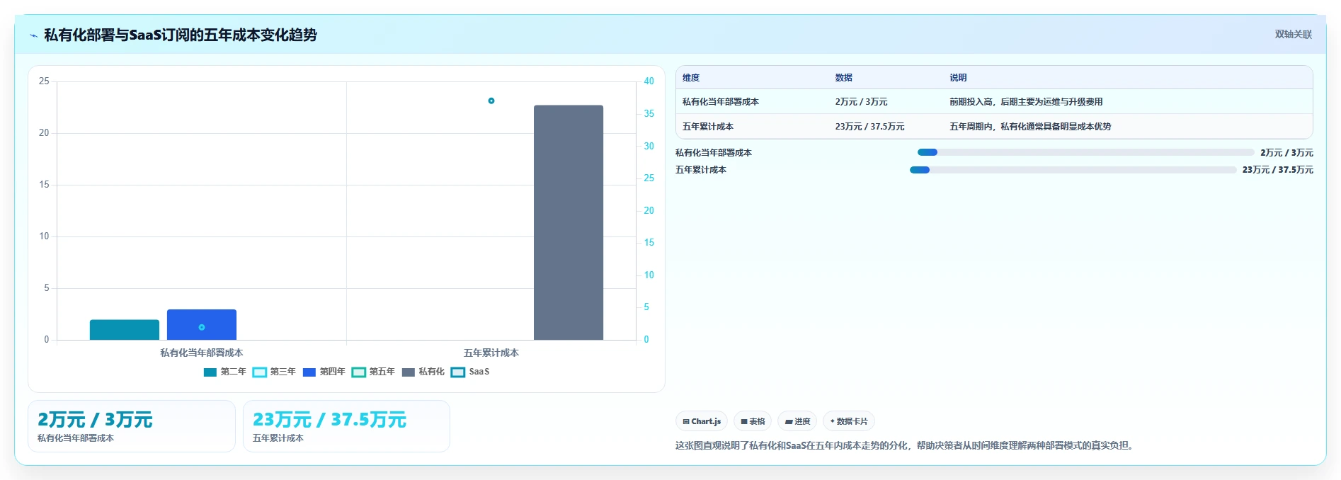Viewport: 1341px width, 480px height.
Task: Click the gray 私有化 cumulative cost bar
Action: [x=569, y=222]
